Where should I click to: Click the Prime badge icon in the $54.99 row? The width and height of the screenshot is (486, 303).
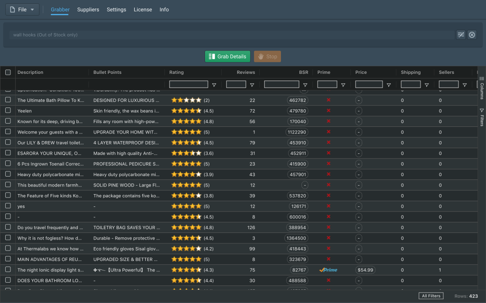coord(328,270)
